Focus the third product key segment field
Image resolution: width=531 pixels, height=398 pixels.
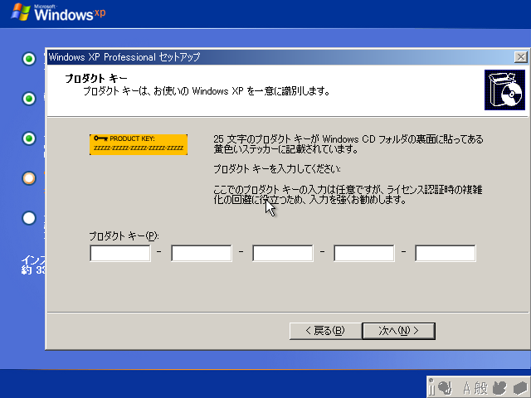pyautogui.click(x=283, y=253)
